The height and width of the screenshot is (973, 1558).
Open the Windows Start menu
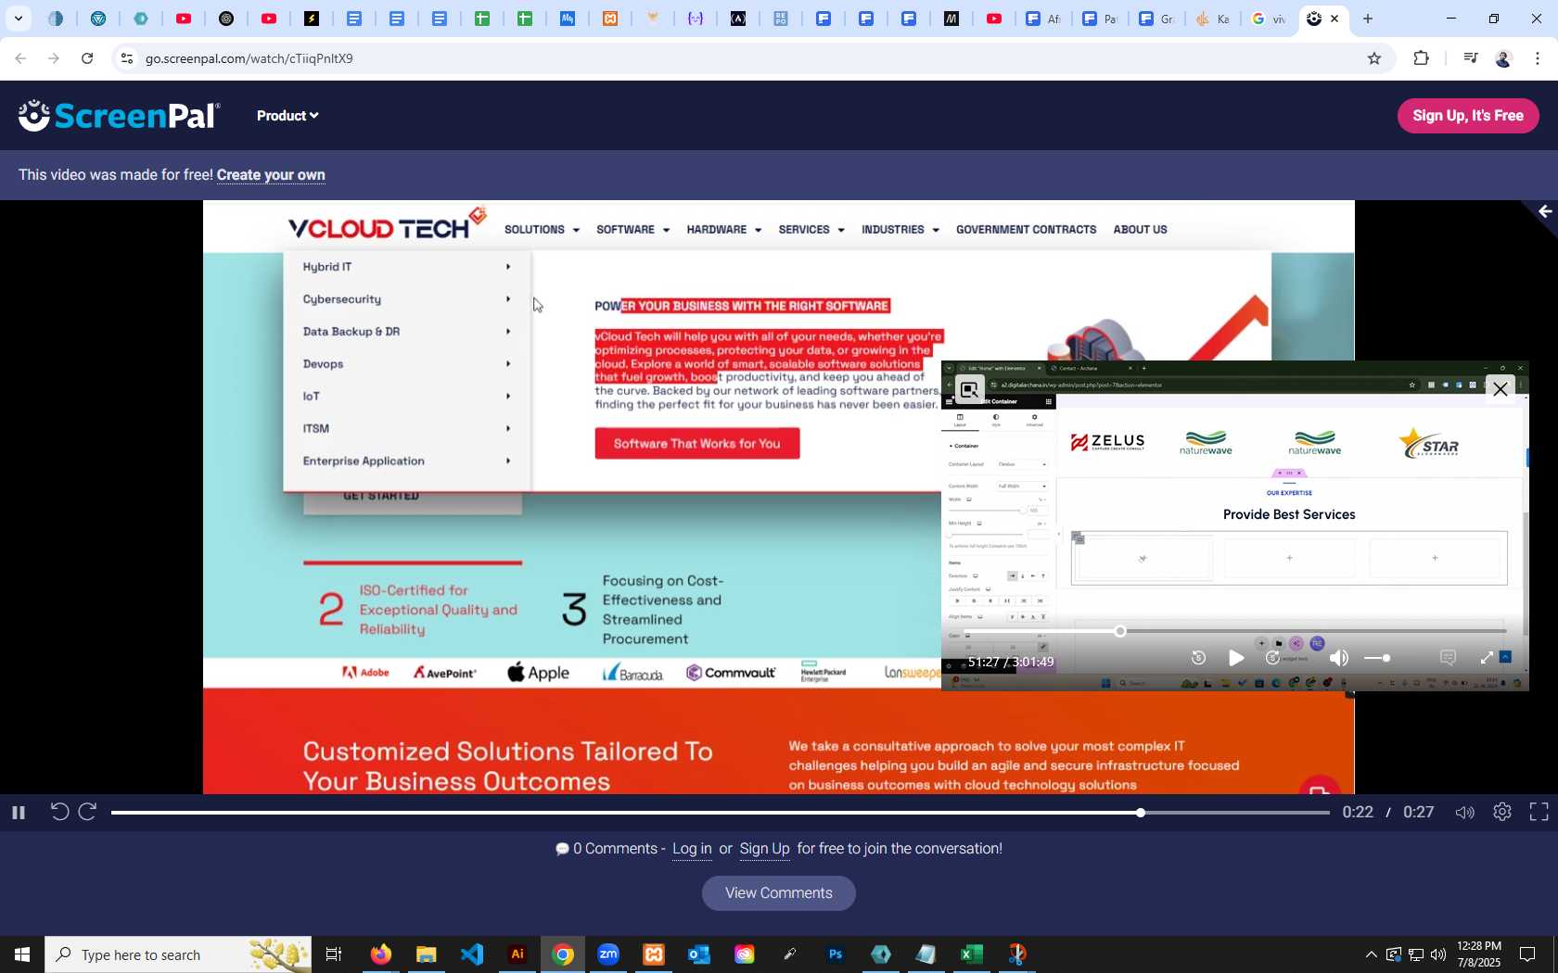22,954
